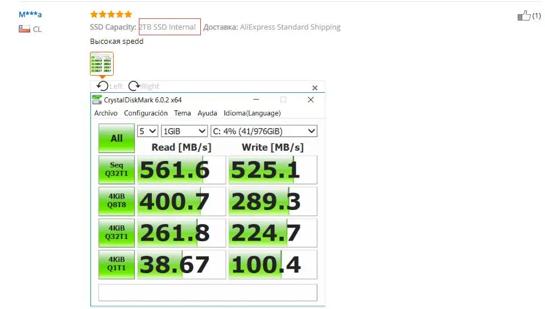
Task: Open the review photo thumbnail
Action: pyautogui.click(x=102, y=64)
